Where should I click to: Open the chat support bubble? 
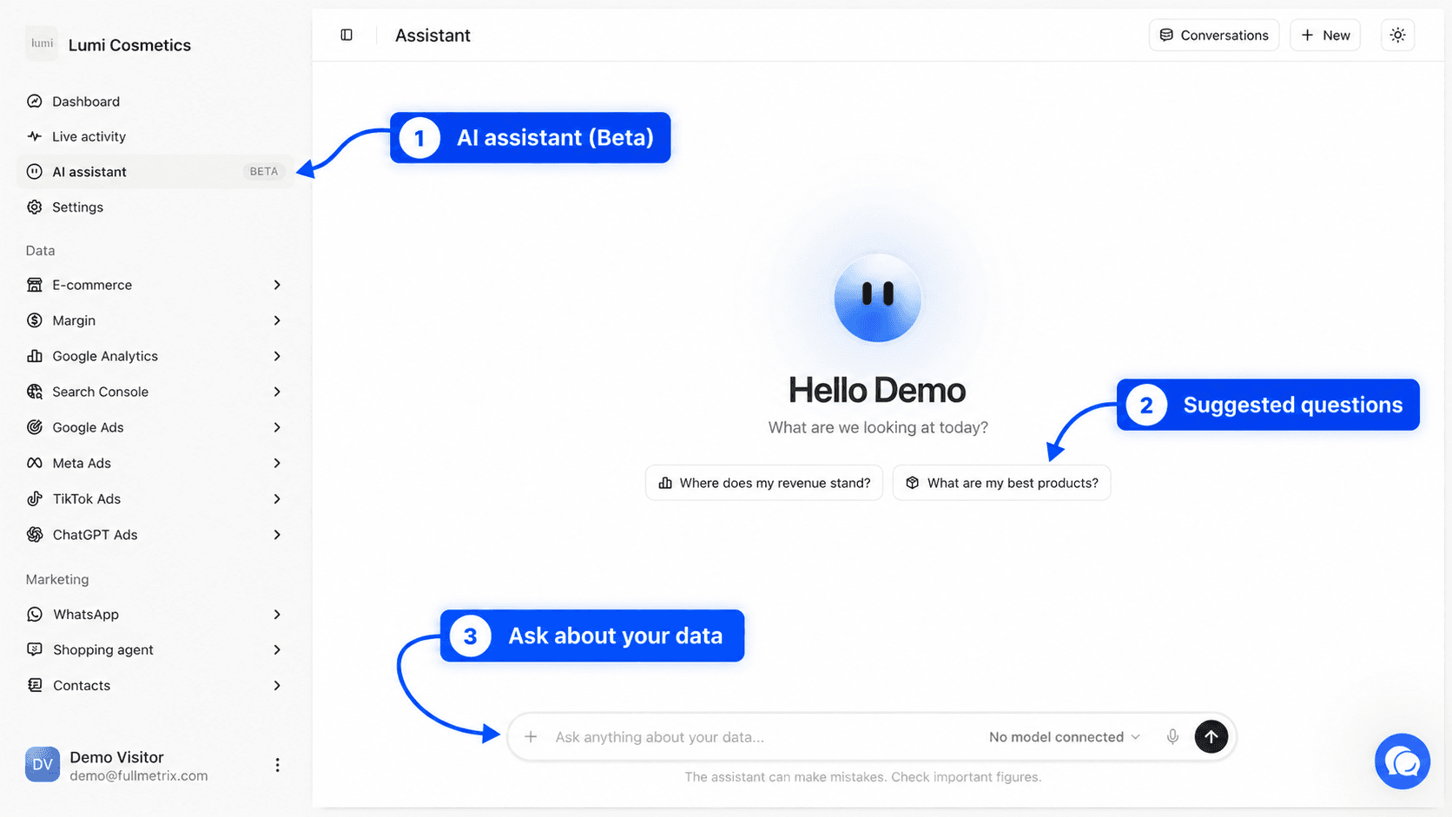(1402, 761)
